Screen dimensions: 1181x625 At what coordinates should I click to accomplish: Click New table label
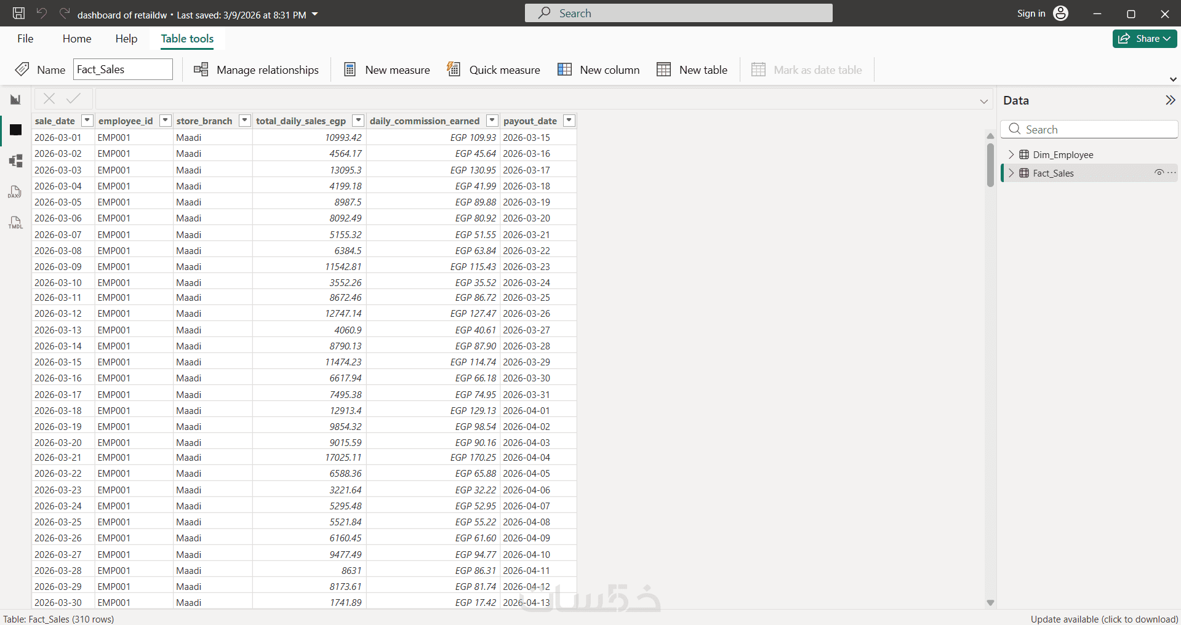click(x=703, y=70)
